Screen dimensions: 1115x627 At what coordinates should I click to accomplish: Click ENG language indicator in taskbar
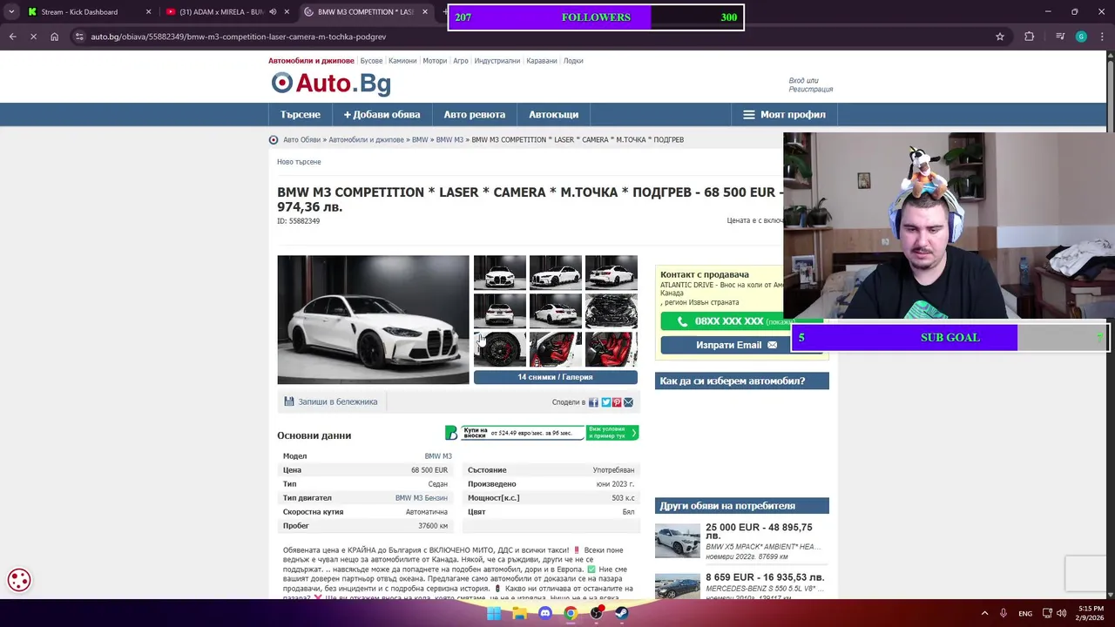(1025, 614)
